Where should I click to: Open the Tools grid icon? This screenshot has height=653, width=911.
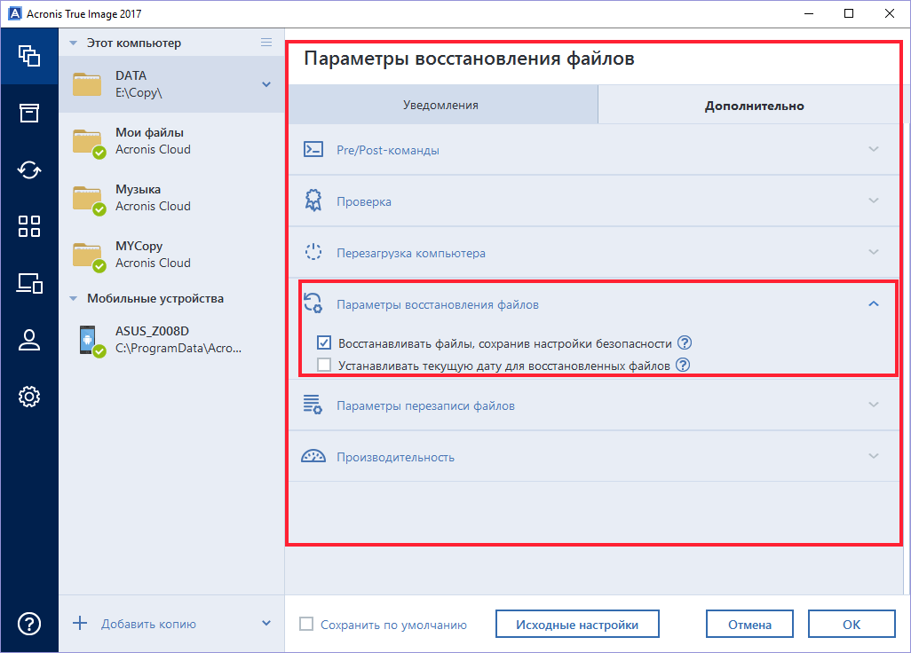[x=29, y=226]
